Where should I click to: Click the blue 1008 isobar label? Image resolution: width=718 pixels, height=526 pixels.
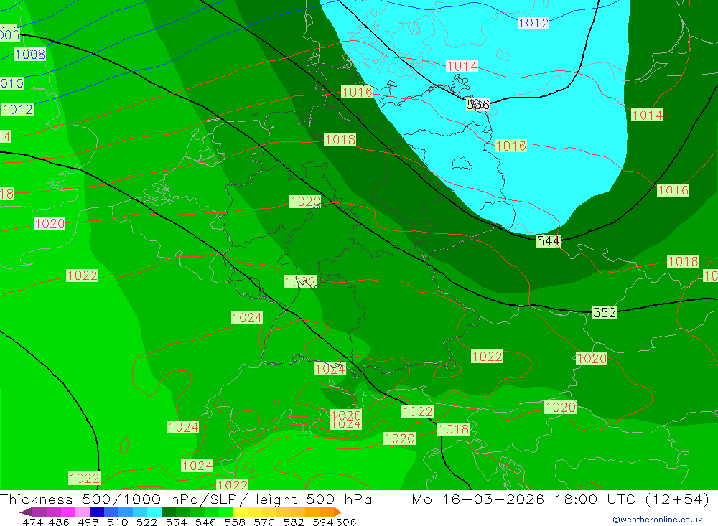point(29,55)
